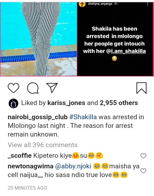The image size is (154, 196).
Task: Tap sherlyne_anyango profile avatar
Action: [x=82, y=4]
